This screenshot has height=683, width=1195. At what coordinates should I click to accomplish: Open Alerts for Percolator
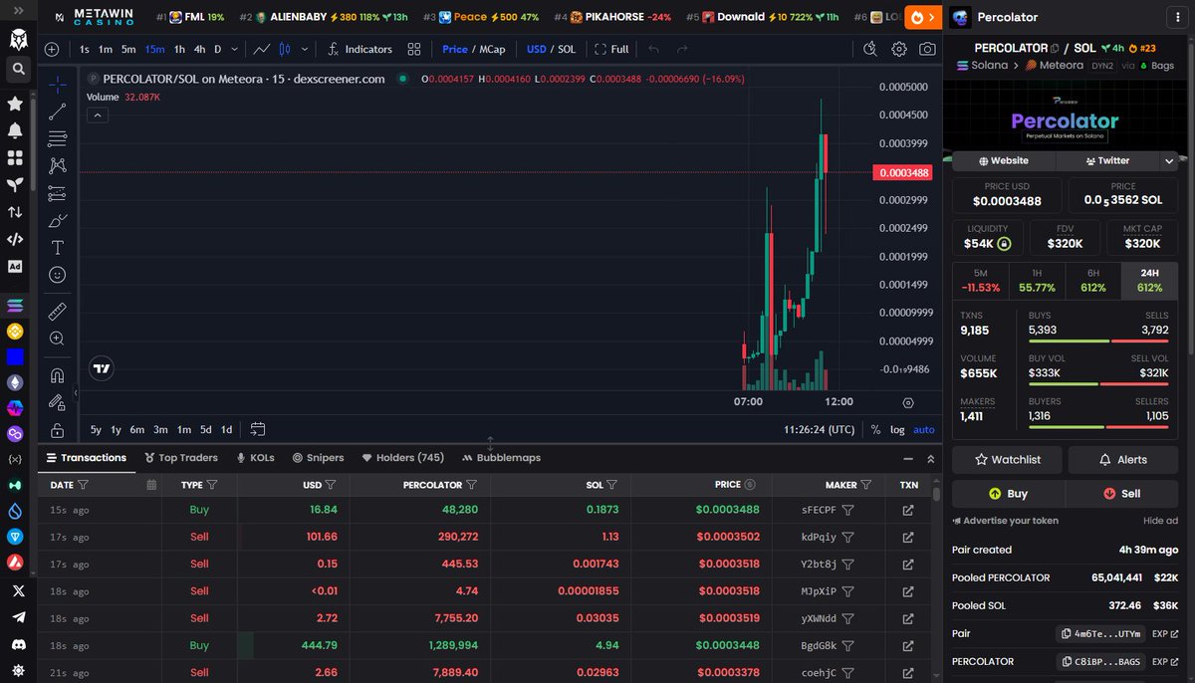tap(1122, 459)
